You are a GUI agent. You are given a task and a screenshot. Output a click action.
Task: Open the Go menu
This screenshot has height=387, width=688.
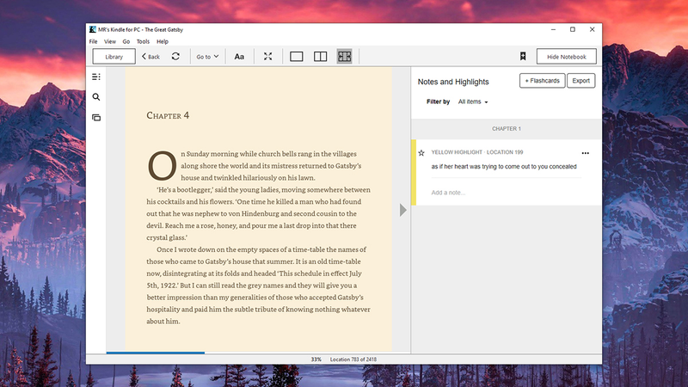(x=126, y=41)
